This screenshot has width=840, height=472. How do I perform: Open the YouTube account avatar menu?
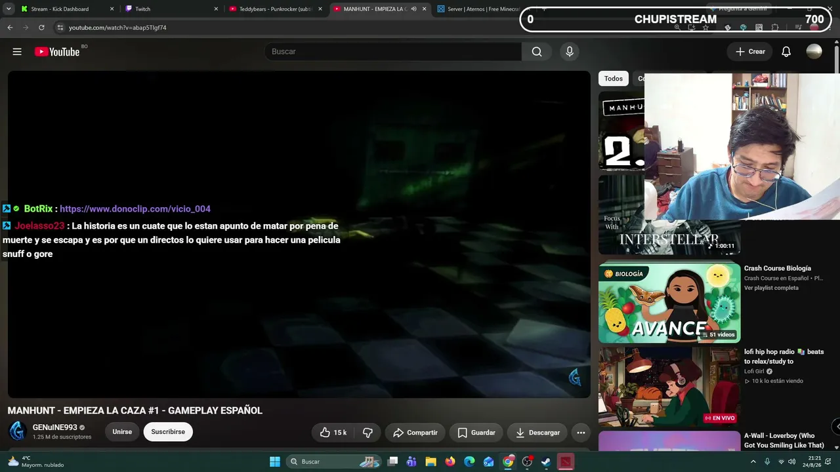click(814, 52)
